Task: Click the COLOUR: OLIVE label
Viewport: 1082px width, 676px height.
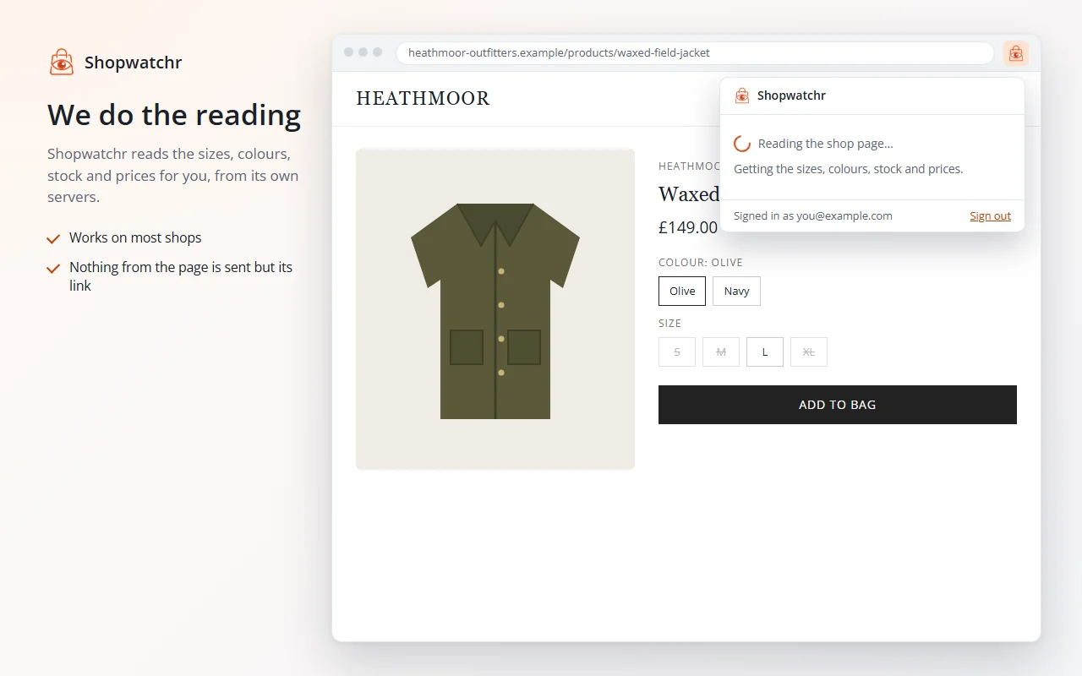Action: pyautogui.click(x=701, y=263)
